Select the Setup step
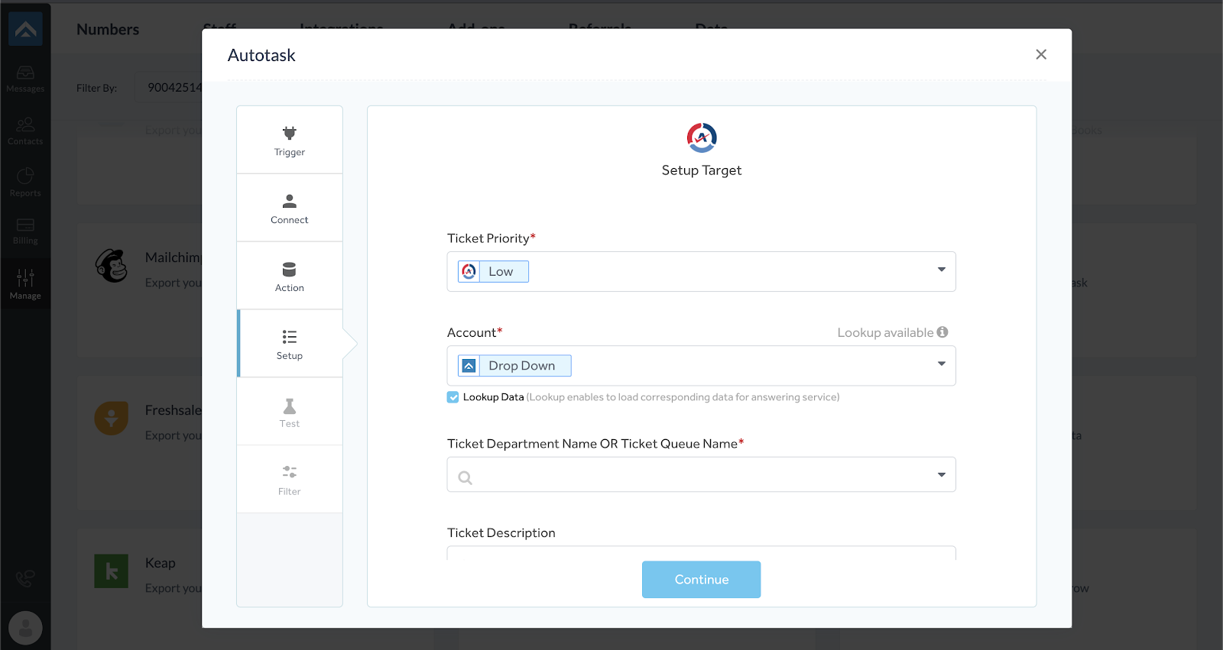The width and height of the screenshot is (1223, 650). click(290, 344)
